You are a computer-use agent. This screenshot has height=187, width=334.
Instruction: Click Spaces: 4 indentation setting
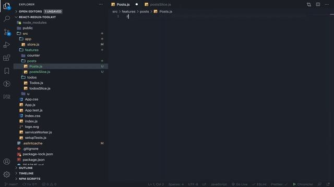[176, 184]
